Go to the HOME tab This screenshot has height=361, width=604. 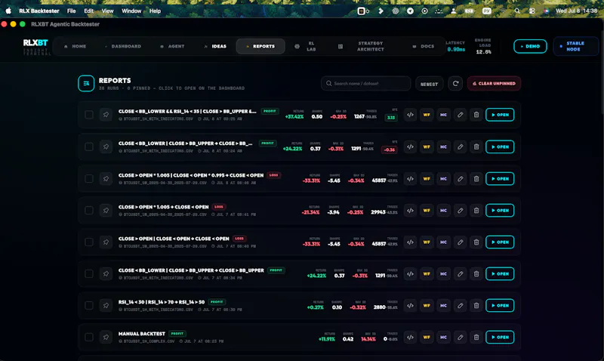click(75, 46)
